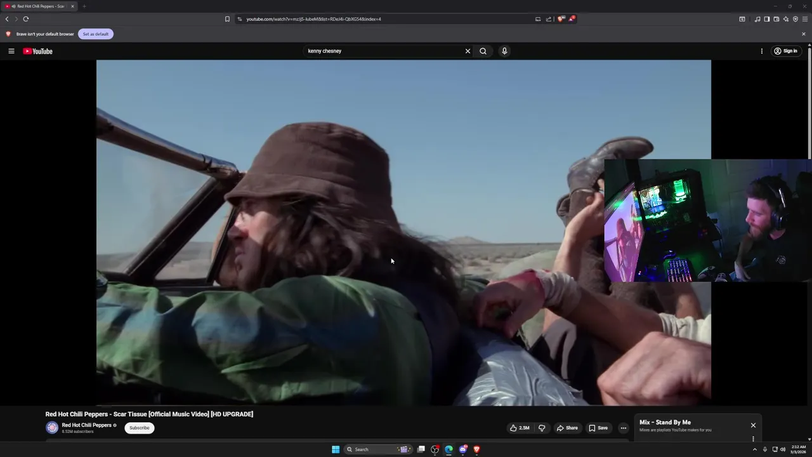
Task: Save the video to a playlist
Action: (598, 428)
